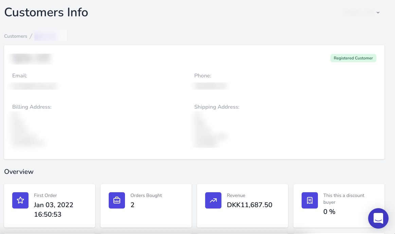Click the Billing Address label
This screenshot has width=395, height=234.
[32, 107]
